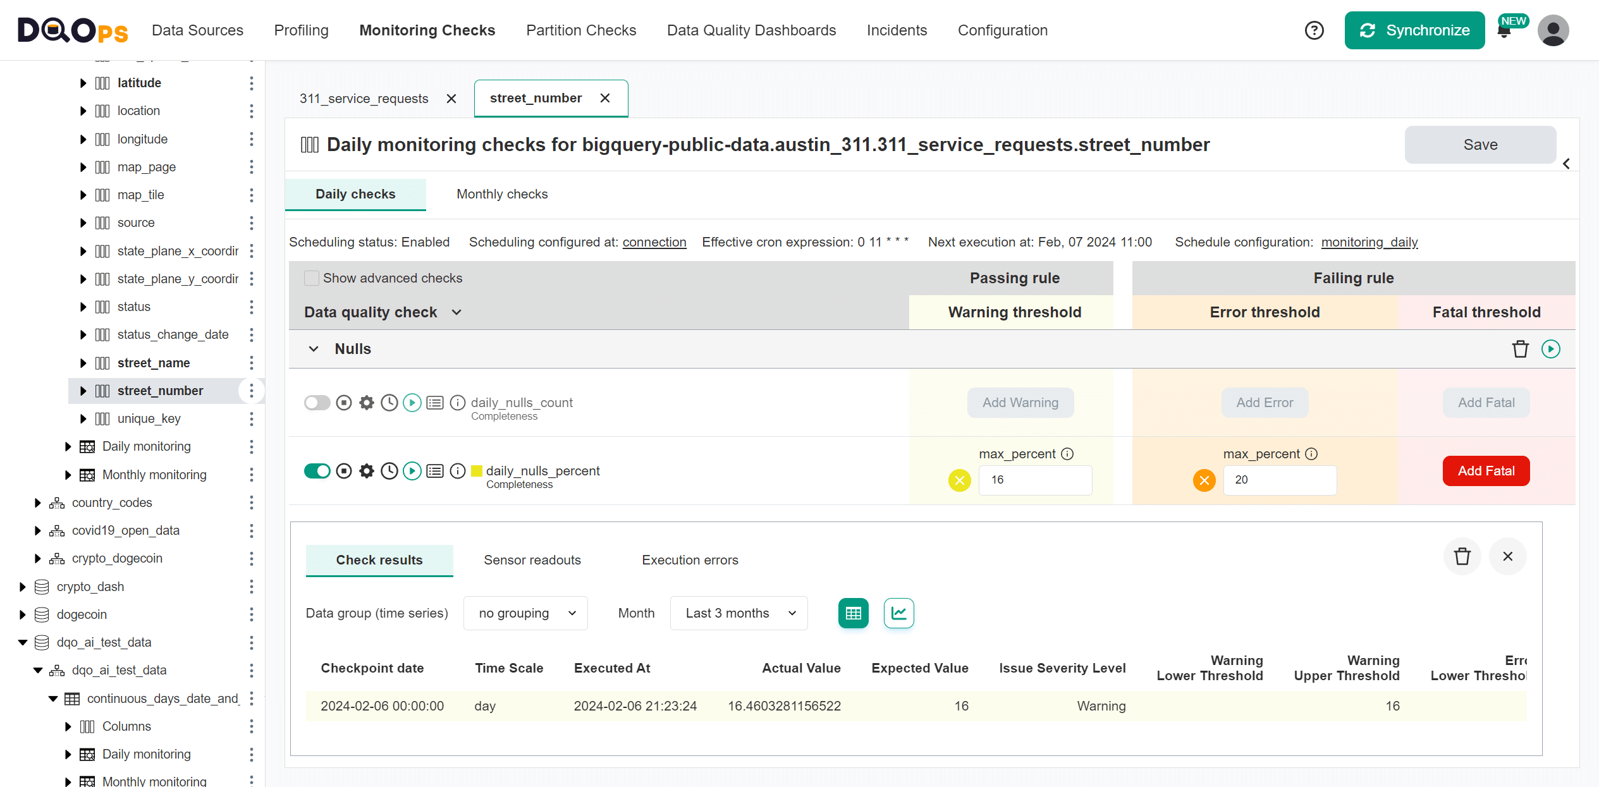
Task: Open notifications bell icon
Action: click(1504, 32)
